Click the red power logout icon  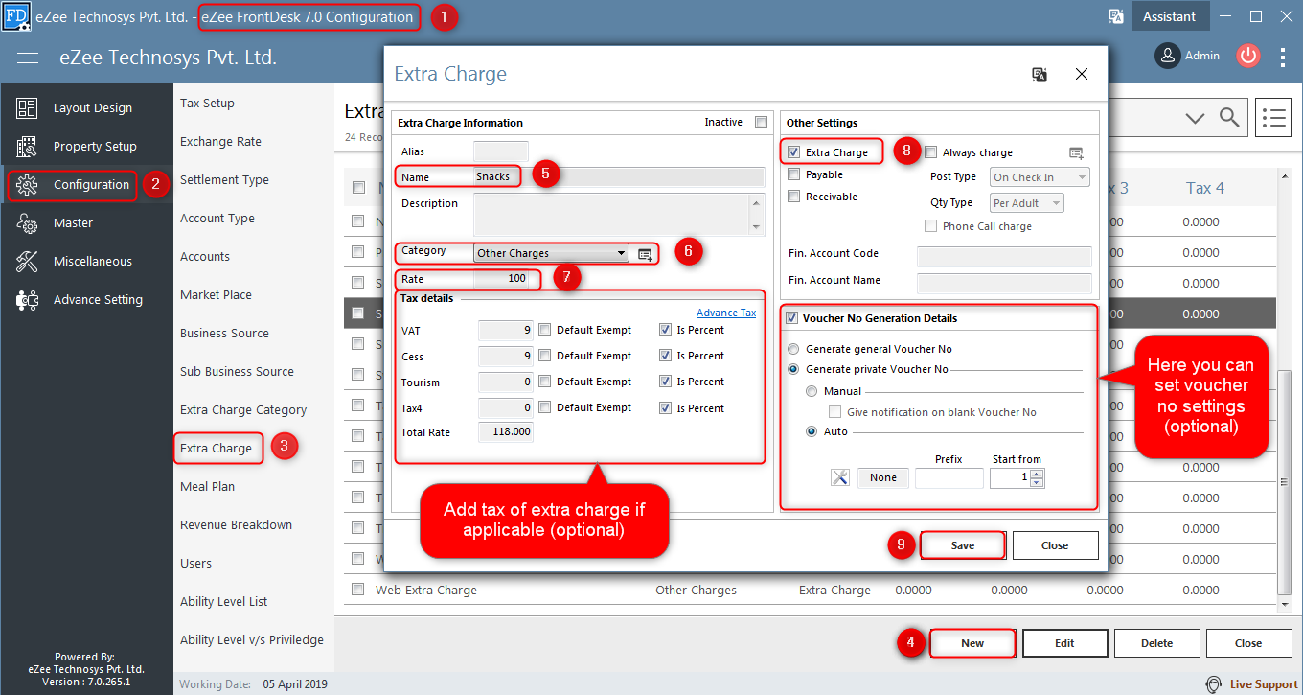click(x=1247, y=56)
